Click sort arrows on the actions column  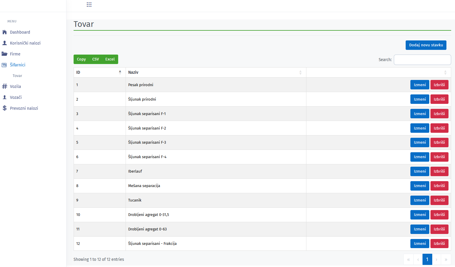click(x=445, y=72)
